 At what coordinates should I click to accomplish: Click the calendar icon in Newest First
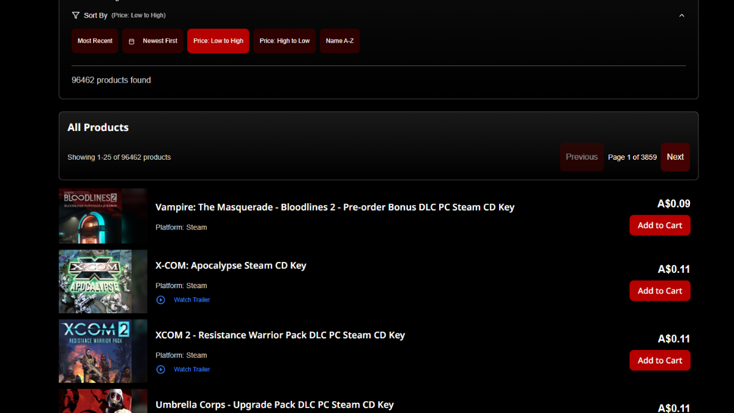(x=132, y=42)
